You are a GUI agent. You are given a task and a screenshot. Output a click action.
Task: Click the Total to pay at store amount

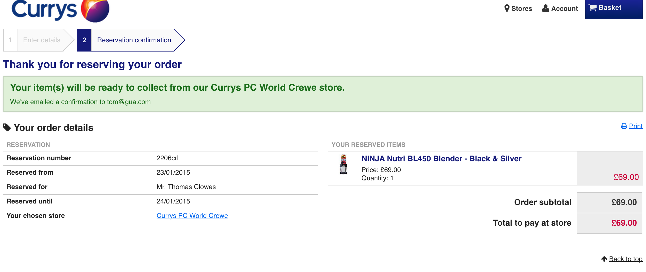[x=624, y=223]
